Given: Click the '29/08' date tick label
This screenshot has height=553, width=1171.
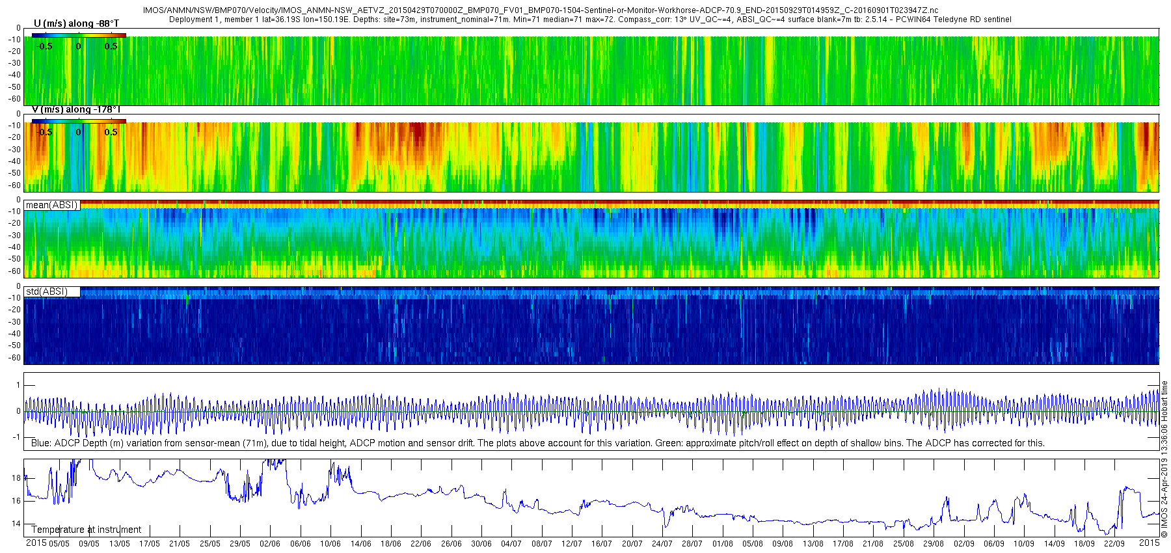Looking at the screenshot, I should click(934, 544).
